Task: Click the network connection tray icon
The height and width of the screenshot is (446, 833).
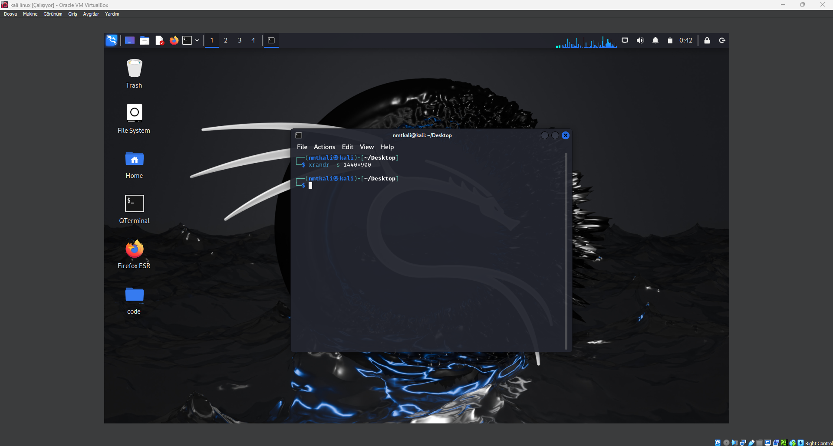Action: [625, 40]
